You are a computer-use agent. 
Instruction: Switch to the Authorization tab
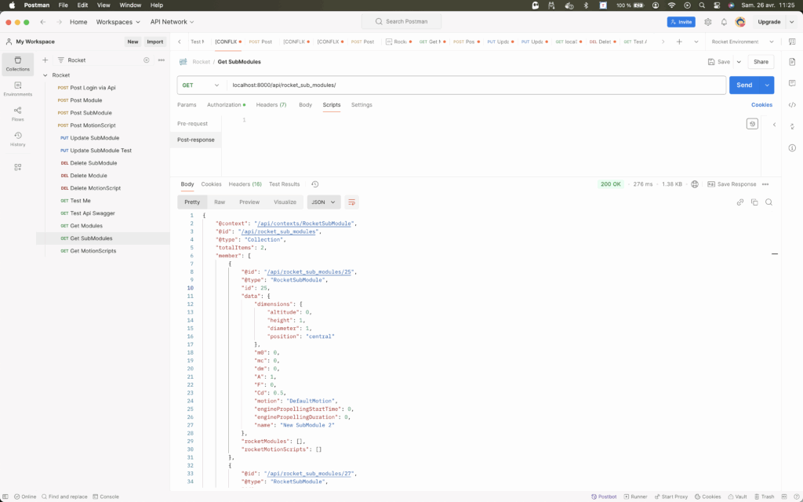(226, 105)
